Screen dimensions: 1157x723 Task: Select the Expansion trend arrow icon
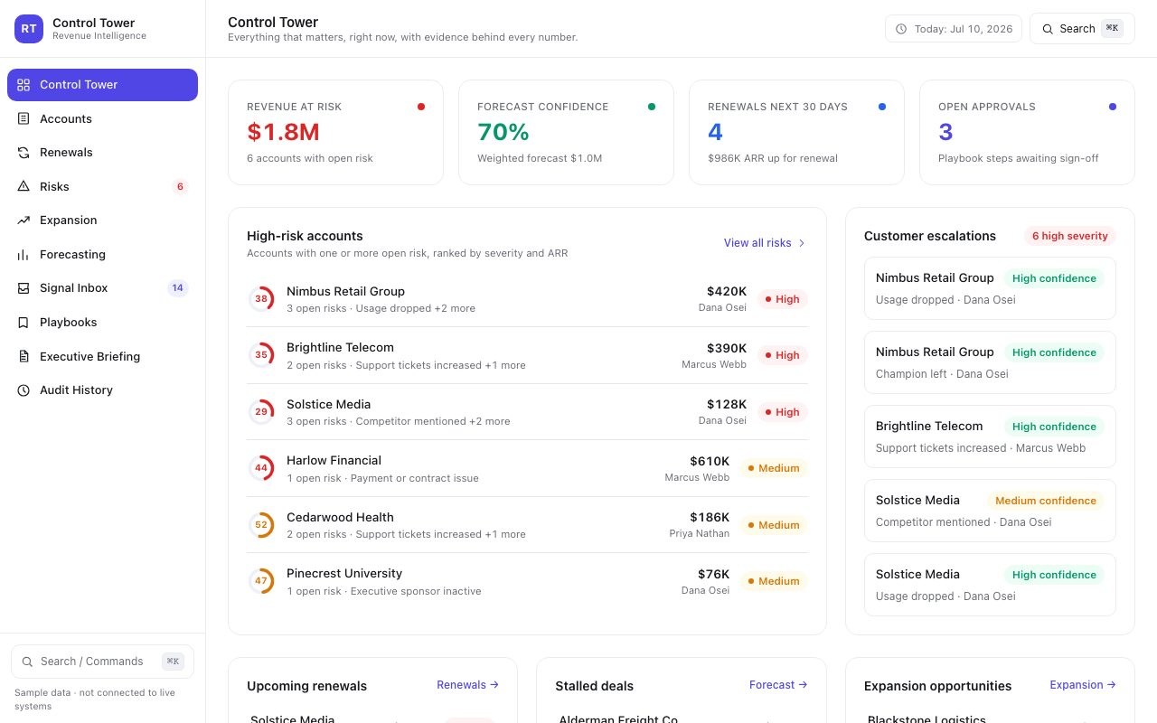click(24, 221)
